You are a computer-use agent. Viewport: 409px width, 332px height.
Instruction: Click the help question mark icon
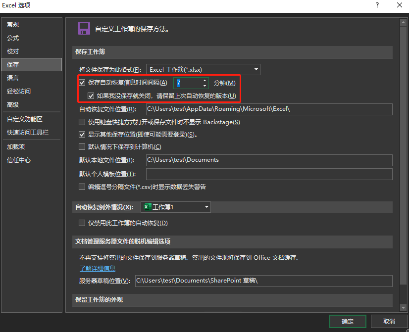click(x=377, y=5)
